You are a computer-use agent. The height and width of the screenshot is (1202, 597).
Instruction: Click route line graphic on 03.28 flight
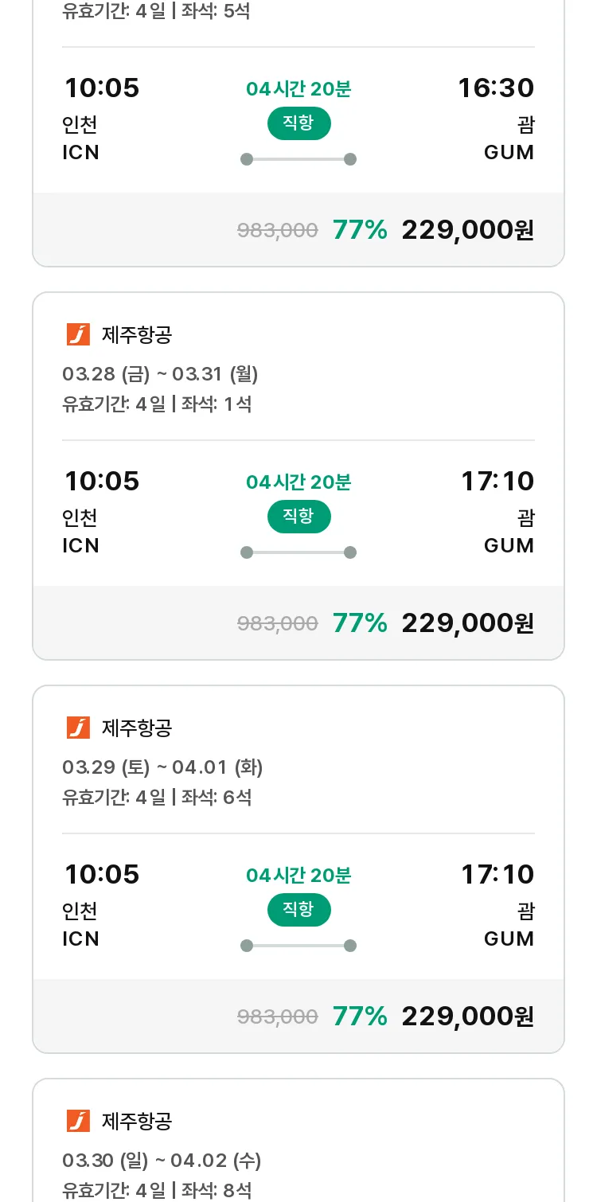coord(298,552)
